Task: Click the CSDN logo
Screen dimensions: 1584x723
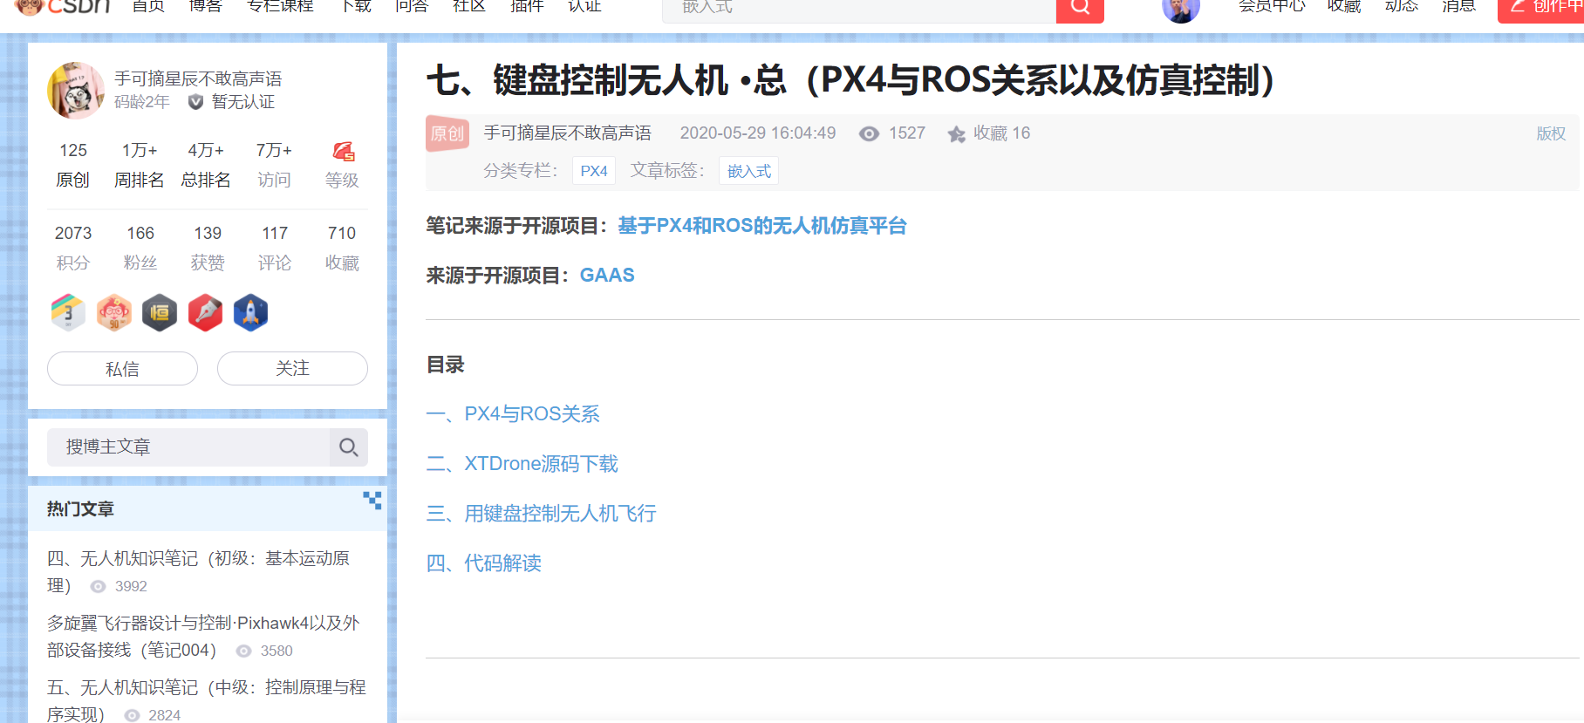Action: pyautogui.click(x=63, y=7)
